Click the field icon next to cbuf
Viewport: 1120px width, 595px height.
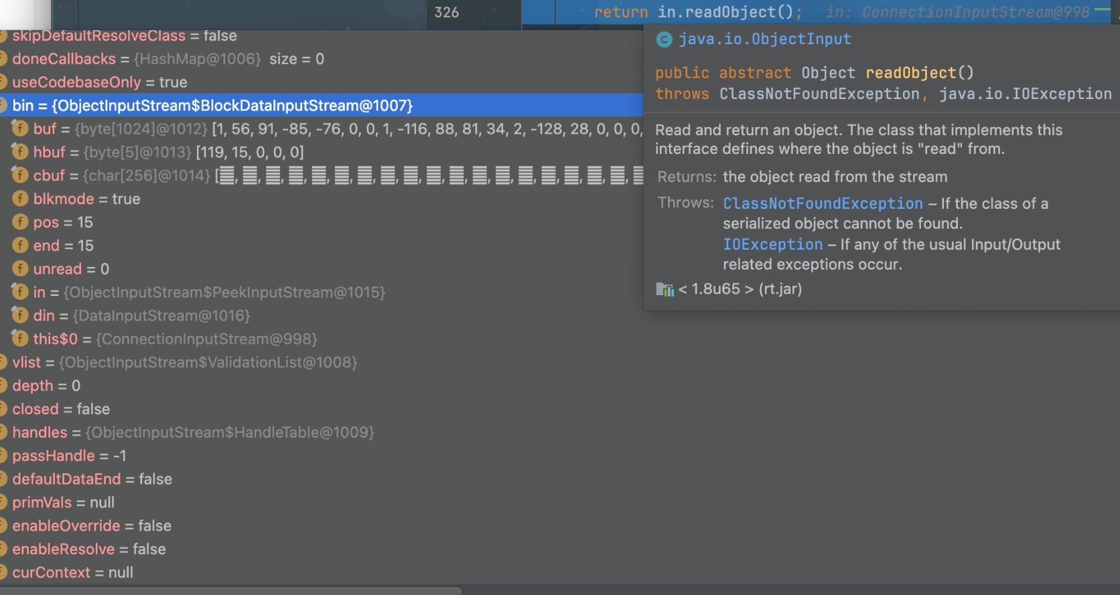[20, 175]
